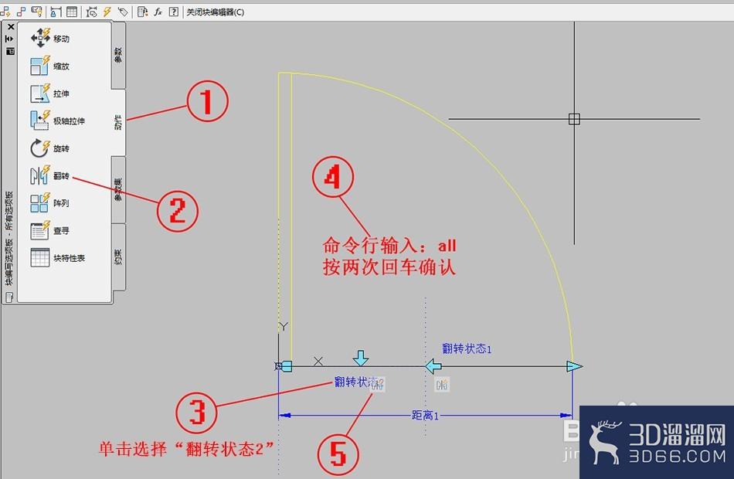Select the Array (阵列) action tool
Image resolution: width=734 pixels, height=479 pixels.
tap(49, 202)
